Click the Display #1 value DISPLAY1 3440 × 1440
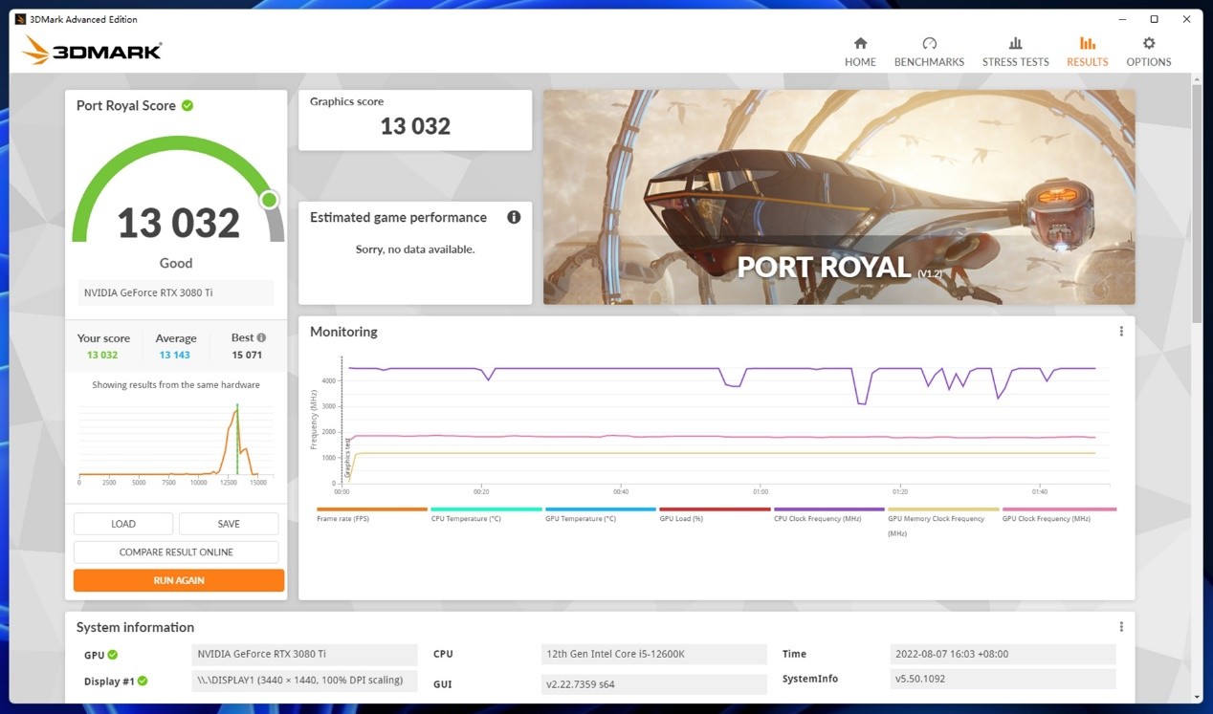The image size is (1213, 714). point(304,681)
